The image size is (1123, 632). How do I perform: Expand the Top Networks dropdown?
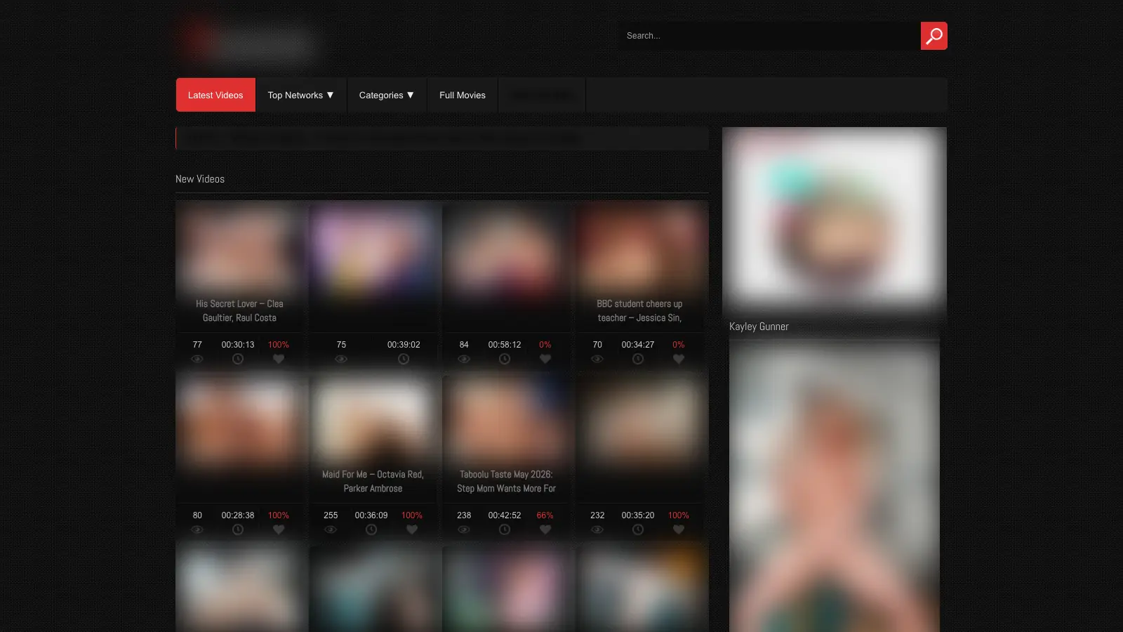(x=301, y=95)
